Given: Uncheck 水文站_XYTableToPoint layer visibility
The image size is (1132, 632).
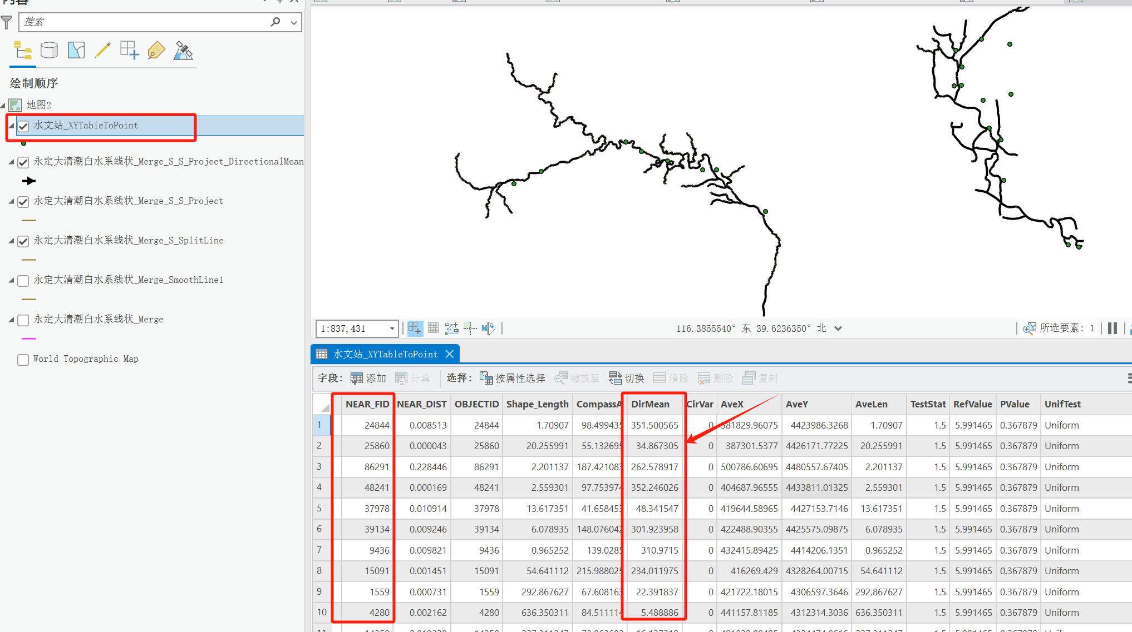Looking at the screenshot, I should [23, 126].
